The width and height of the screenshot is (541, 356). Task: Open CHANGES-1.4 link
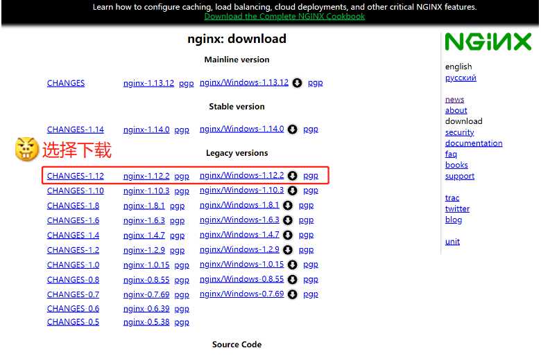coord(73,235)
